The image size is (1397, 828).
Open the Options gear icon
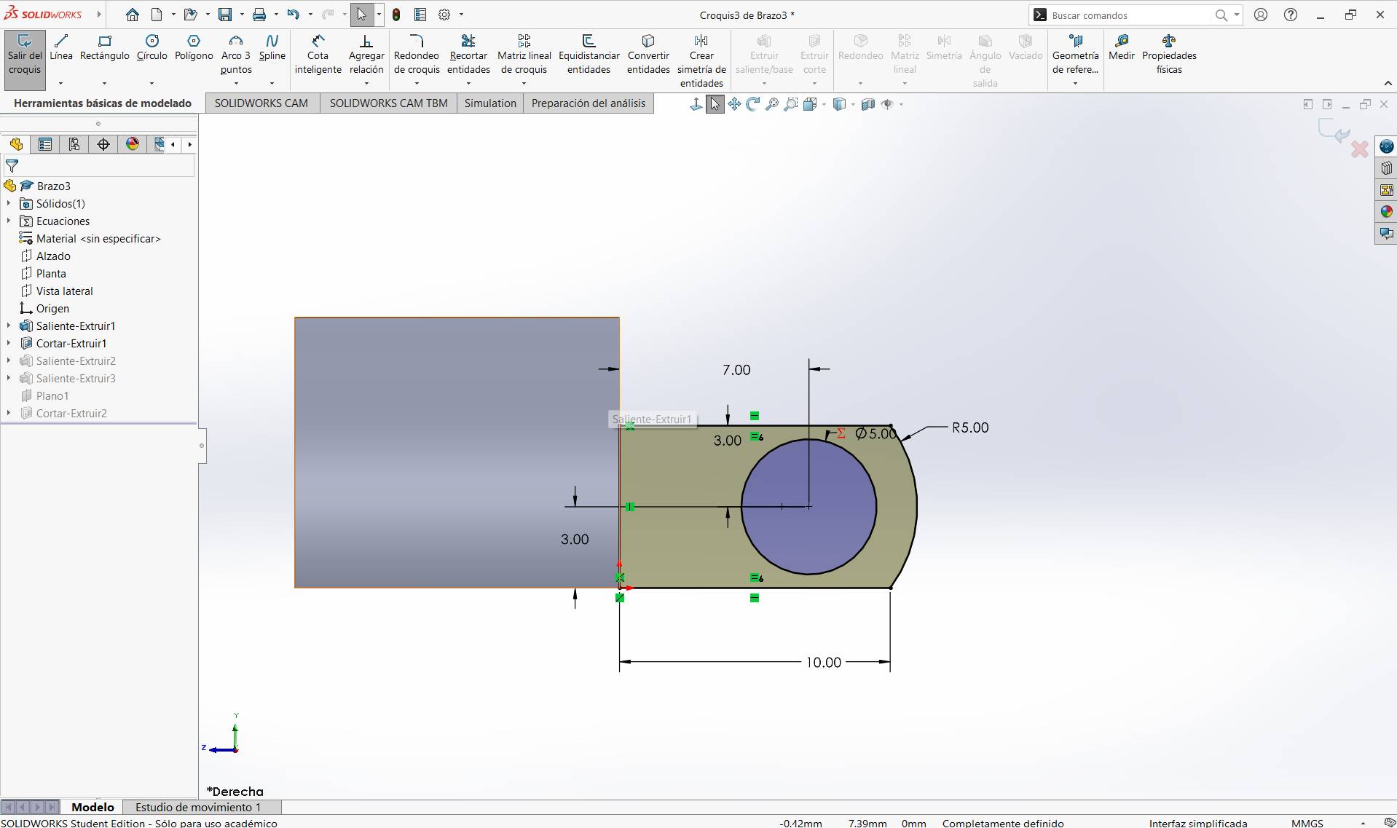444,15
